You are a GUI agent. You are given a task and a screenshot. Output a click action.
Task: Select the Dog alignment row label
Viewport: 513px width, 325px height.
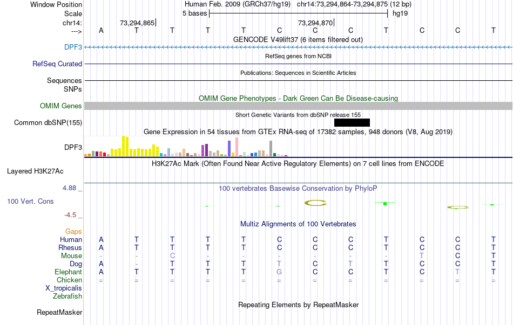tap(76, 264)
